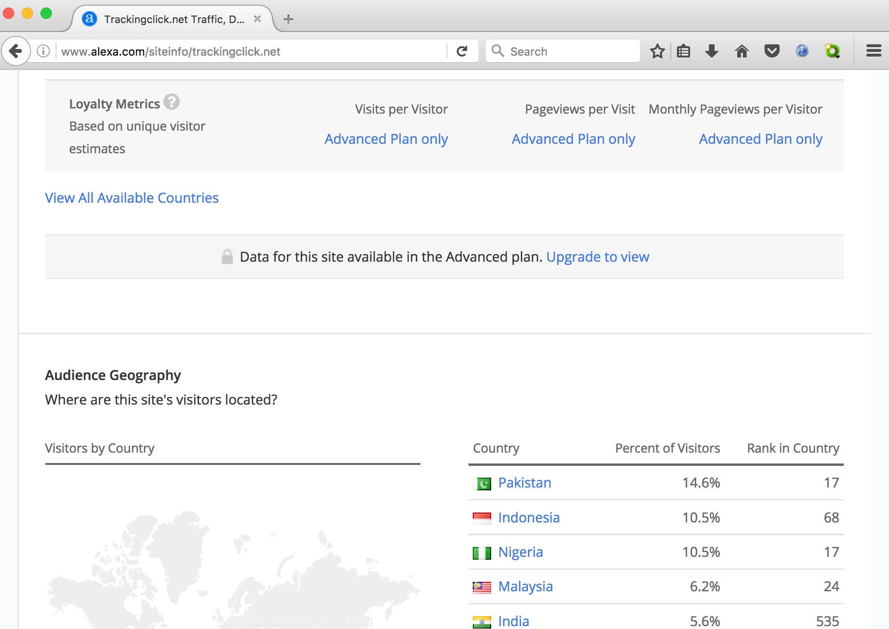Reload the page with the refresh icon
The image size is (889, 629).
(x=462, y=51)
